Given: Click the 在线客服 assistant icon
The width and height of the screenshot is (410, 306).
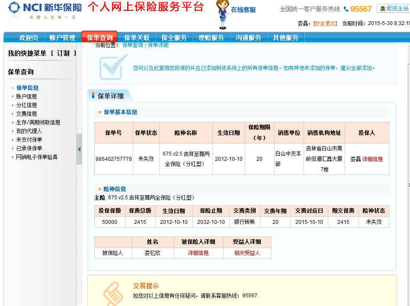Looking at the screenshot, I should click(x=222, y=14).
